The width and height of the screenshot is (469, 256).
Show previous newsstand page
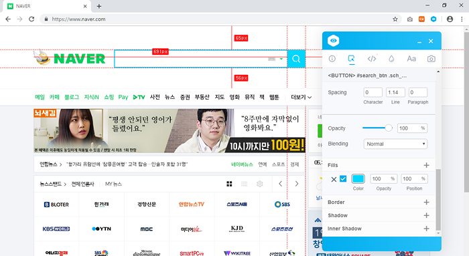280,184
